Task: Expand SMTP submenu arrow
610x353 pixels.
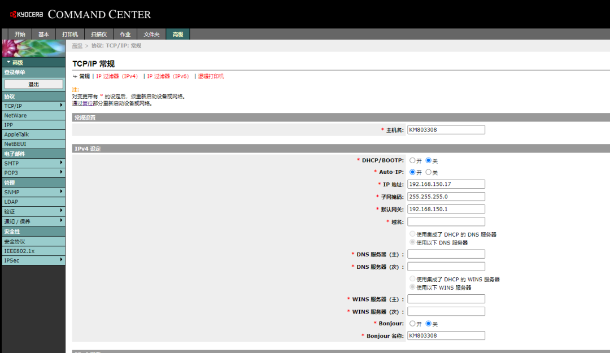Action: click(x=61, y=163)
